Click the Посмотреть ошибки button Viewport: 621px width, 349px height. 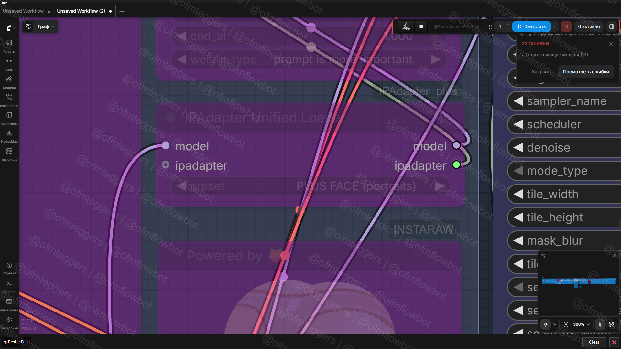tap(586, 72)
